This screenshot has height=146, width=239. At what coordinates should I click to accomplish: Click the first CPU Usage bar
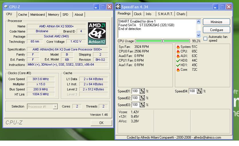pyautogui.click(x=149, y=41)
